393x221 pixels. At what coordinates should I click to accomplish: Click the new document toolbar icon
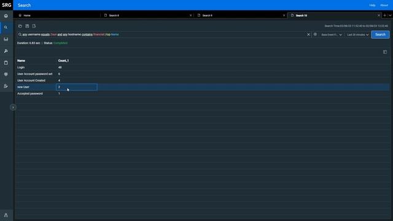[x=34, y=26]
